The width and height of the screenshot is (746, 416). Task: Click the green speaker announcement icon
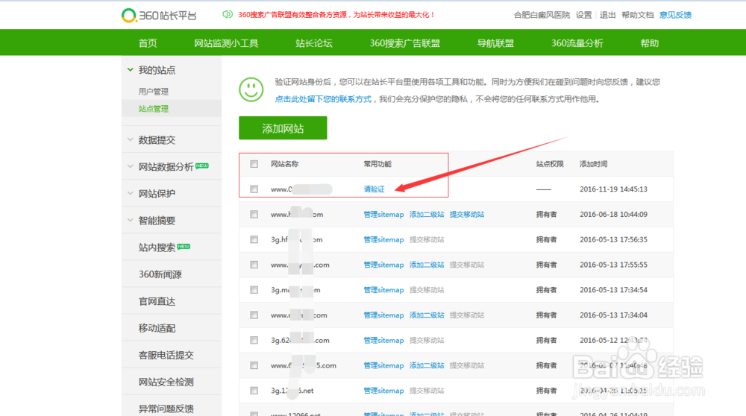coord(228,14)
